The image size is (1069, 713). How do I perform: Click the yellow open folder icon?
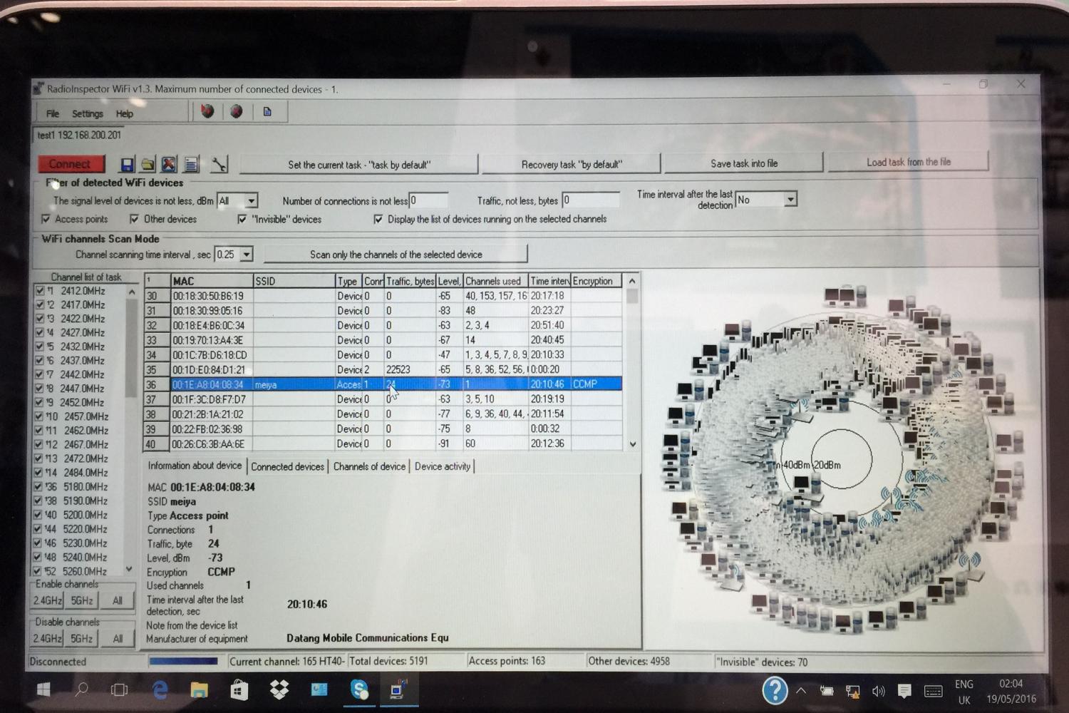tap(148, 165)
